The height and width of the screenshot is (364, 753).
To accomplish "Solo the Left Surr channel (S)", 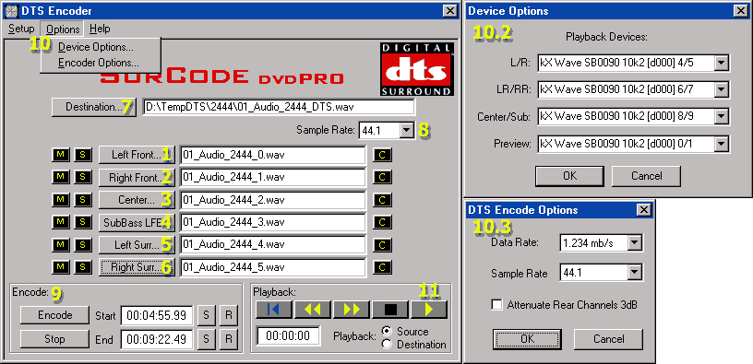I will 83,244.
